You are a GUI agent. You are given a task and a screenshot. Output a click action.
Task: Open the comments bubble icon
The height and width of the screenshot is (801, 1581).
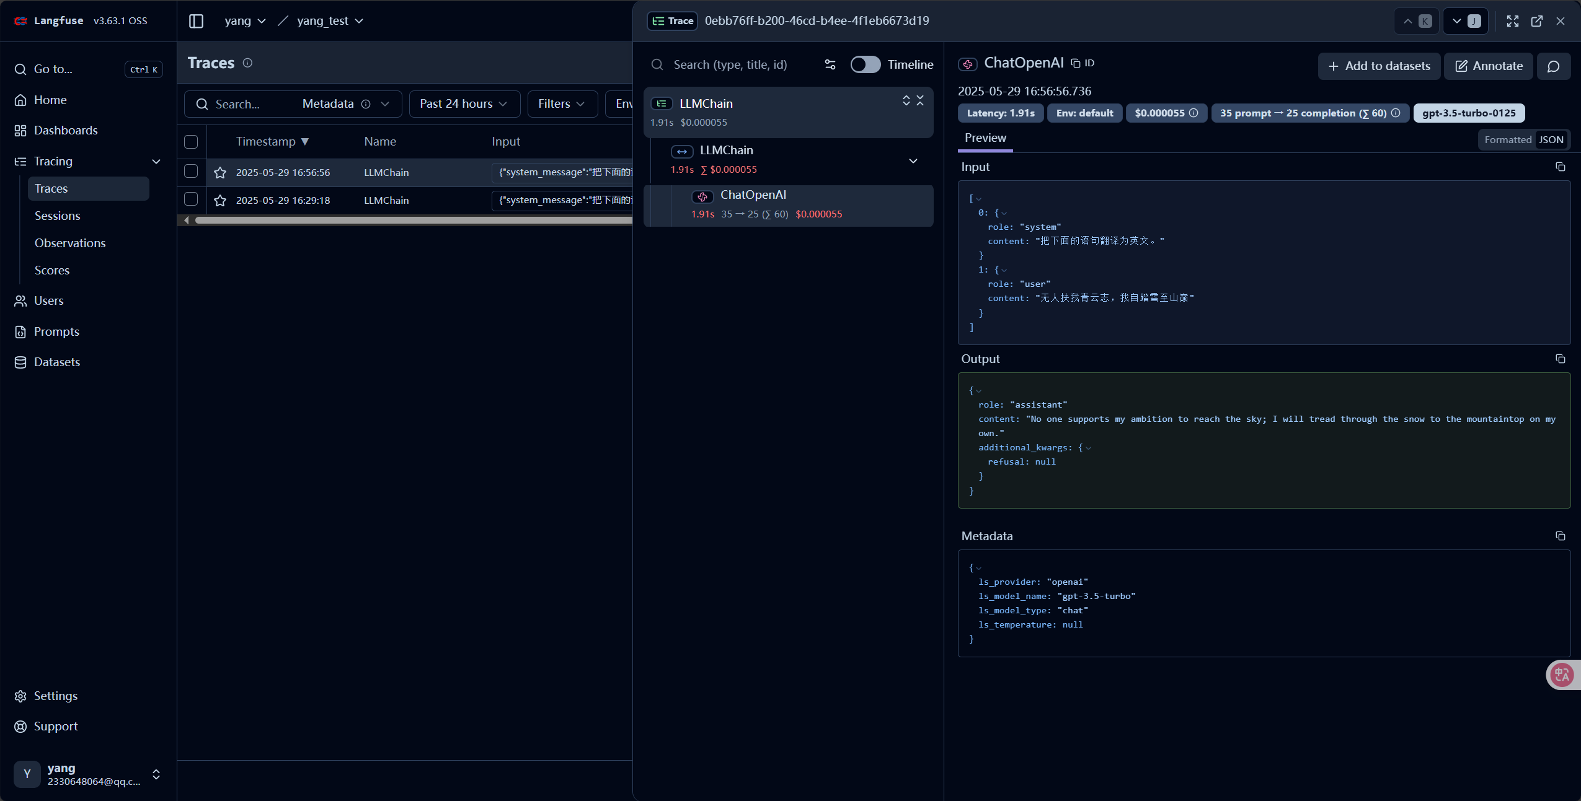[x=1553, y=66]
